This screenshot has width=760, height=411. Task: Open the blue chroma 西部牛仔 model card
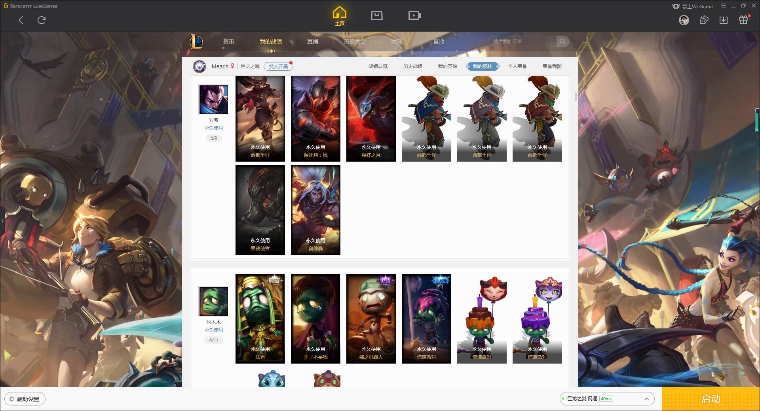point(426,119)
